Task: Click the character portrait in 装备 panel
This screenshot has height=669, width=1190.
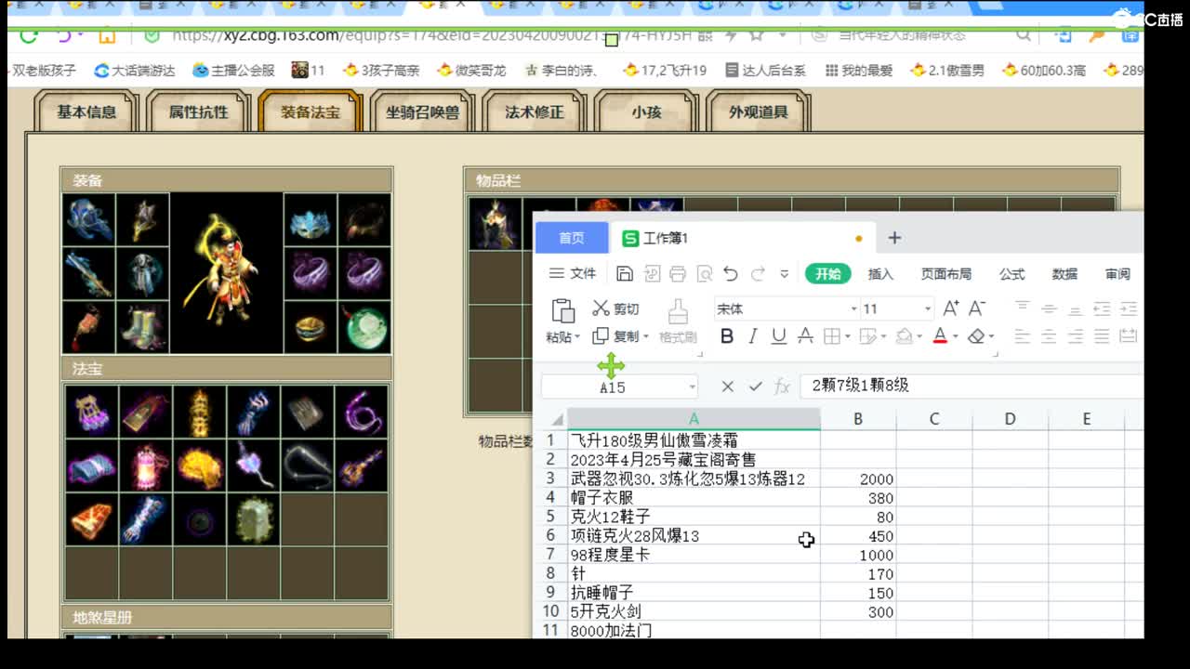Action: pyautogui.click(x=226, y=273)
